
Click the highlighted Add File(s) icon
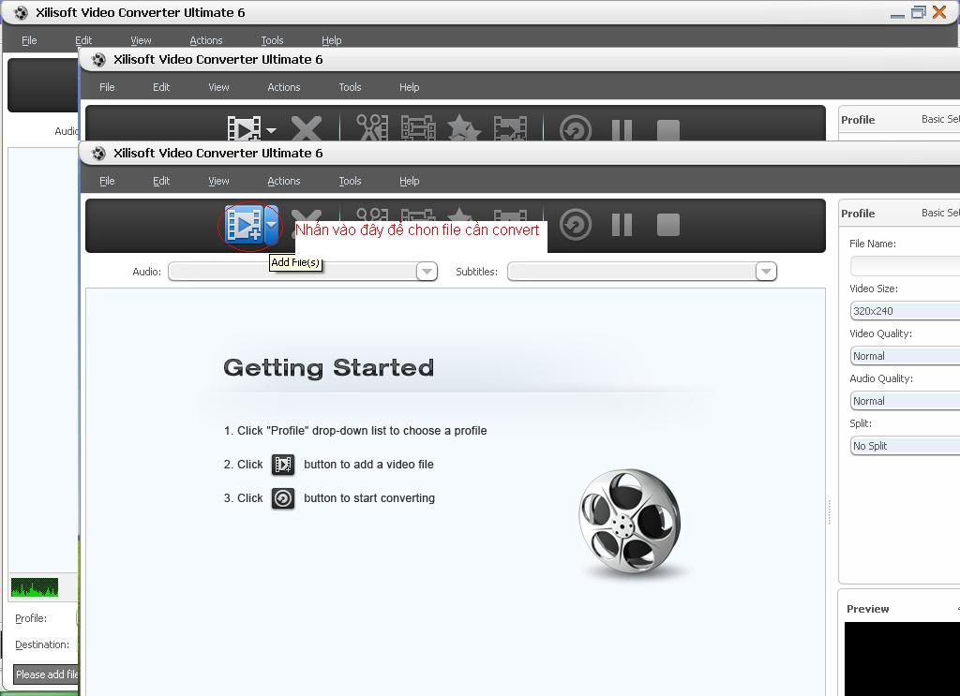(245, 225)
